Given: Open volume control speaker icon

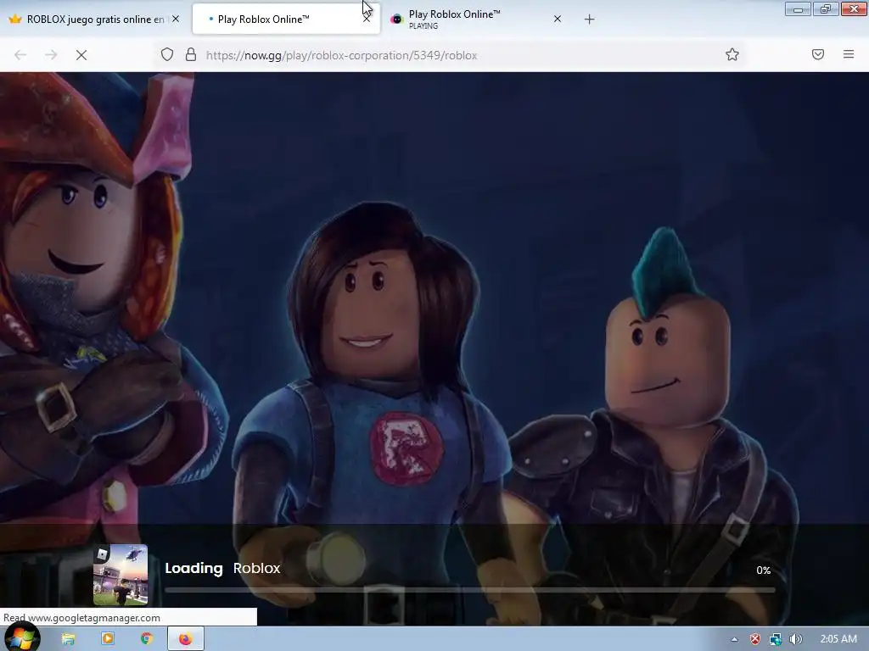Looking at the screenshot, I should (x=796, y=639).
